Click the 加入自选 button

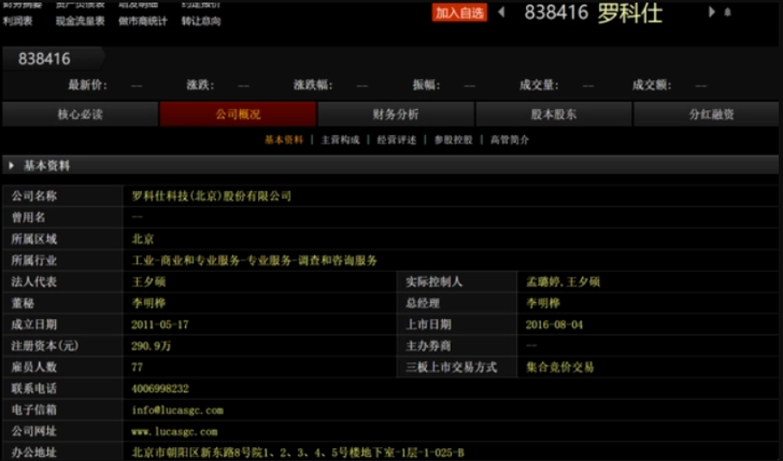pyautogui.click(x=459, y=13)
